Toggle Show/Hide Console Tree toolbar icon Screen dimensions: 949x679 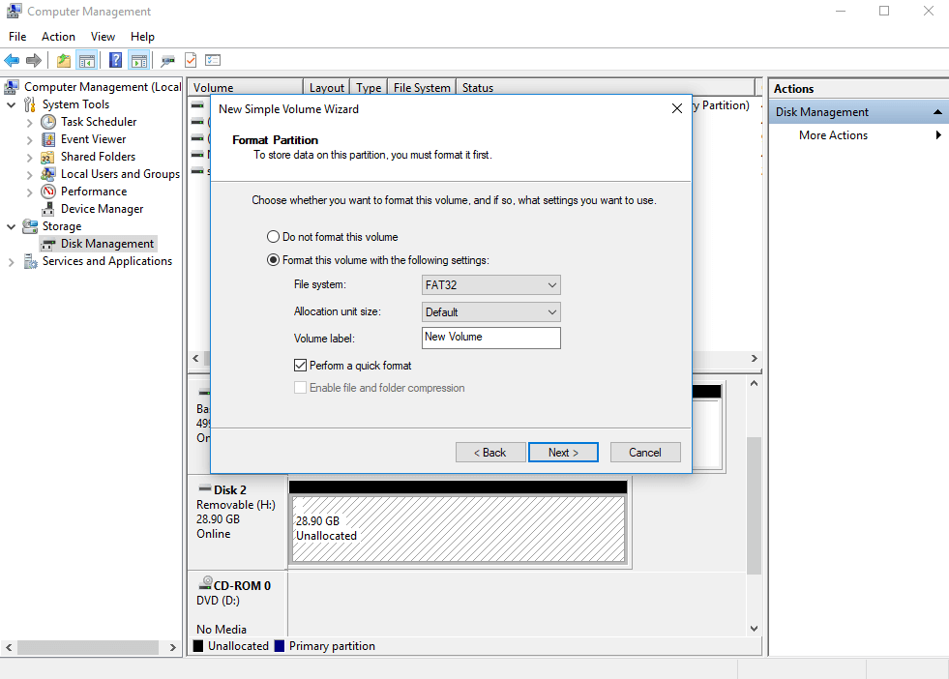tap(87, 61)
